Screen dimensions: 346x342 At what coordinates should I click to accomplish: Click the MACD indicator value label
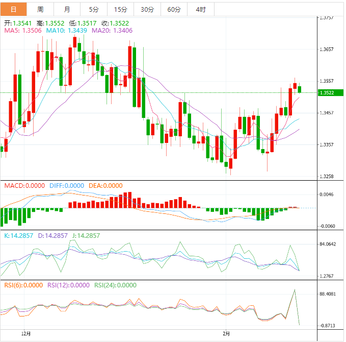(x=24, y=186)
